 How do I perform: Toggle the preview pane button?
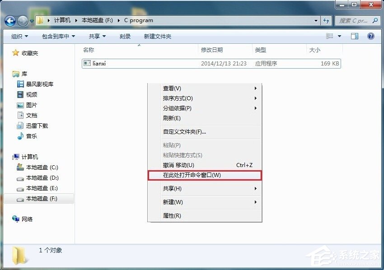pos(355,36)
